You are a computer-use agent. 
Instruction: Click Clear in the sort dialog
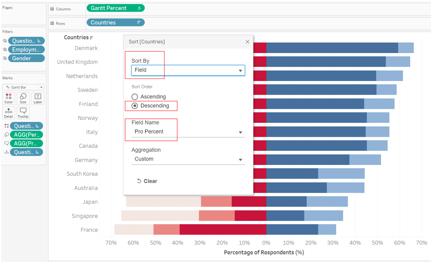pyautogui.click(x=147, y=181)
